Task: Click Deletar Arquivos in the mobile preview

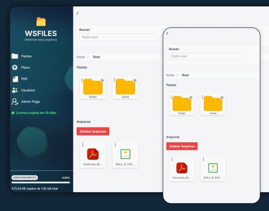Action: point(182,146)
